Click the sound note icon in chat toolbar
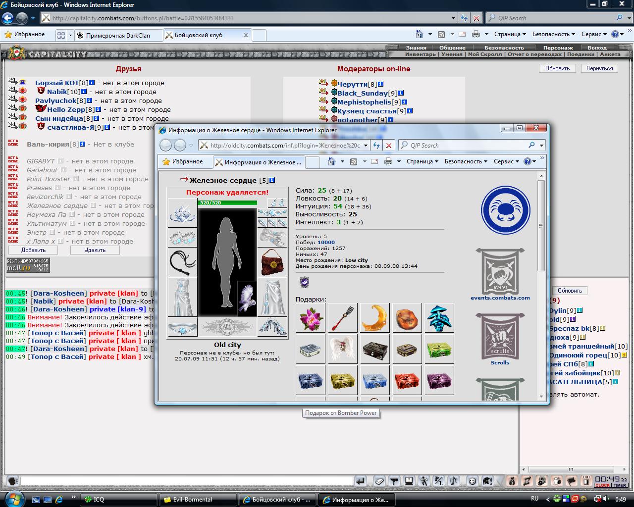The image size is (634, 507). pyautogui.click(x=454, y=481)
